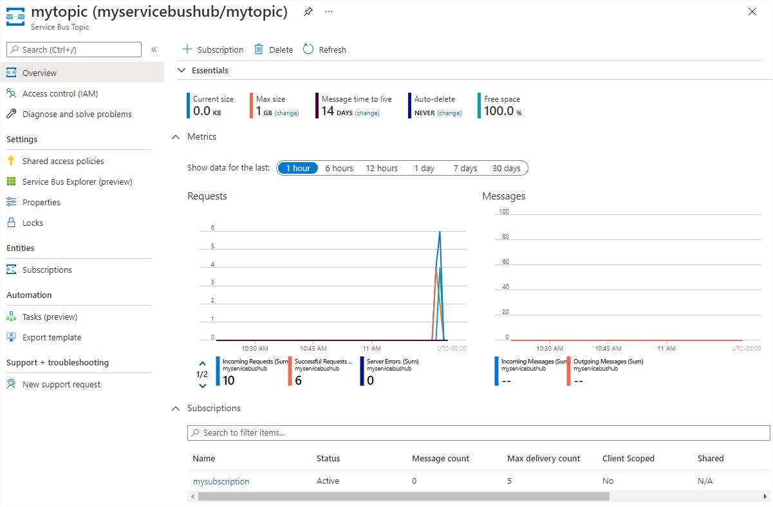
Task: Click the key icon for access policies
Action: 11,161
